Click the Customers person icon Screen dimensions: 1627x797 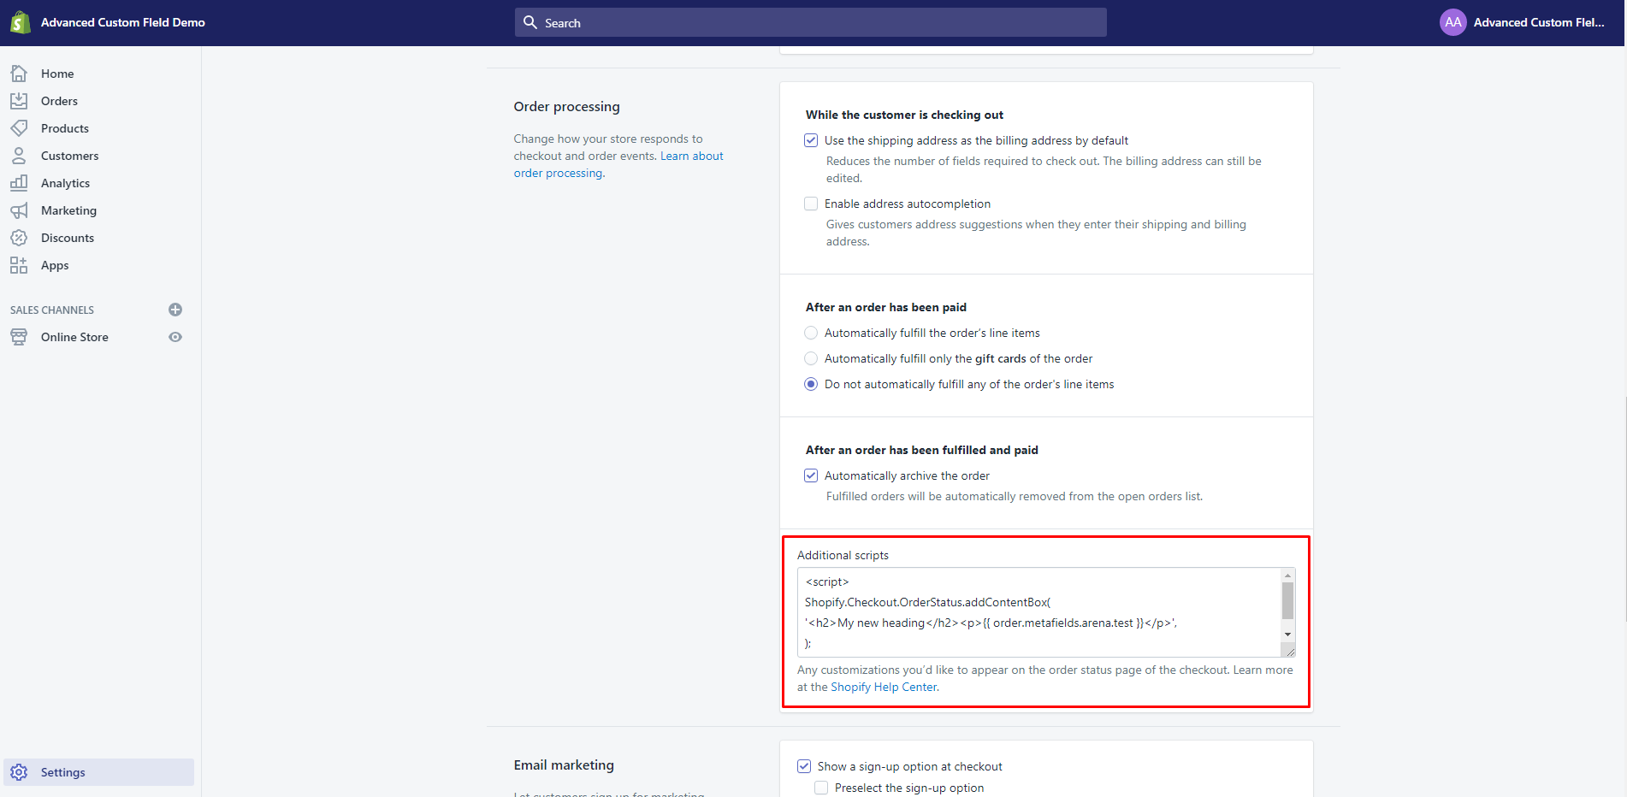19,156
